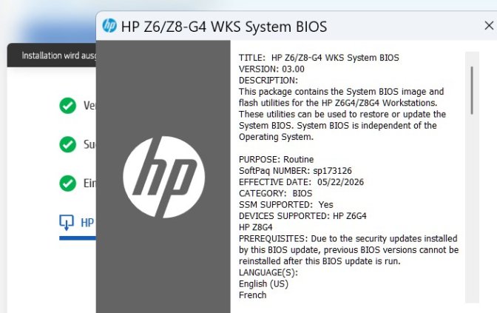Click the VERSION: 03.00 line
The height and width of the screenshot is (313, 497).
click(271, 69)
